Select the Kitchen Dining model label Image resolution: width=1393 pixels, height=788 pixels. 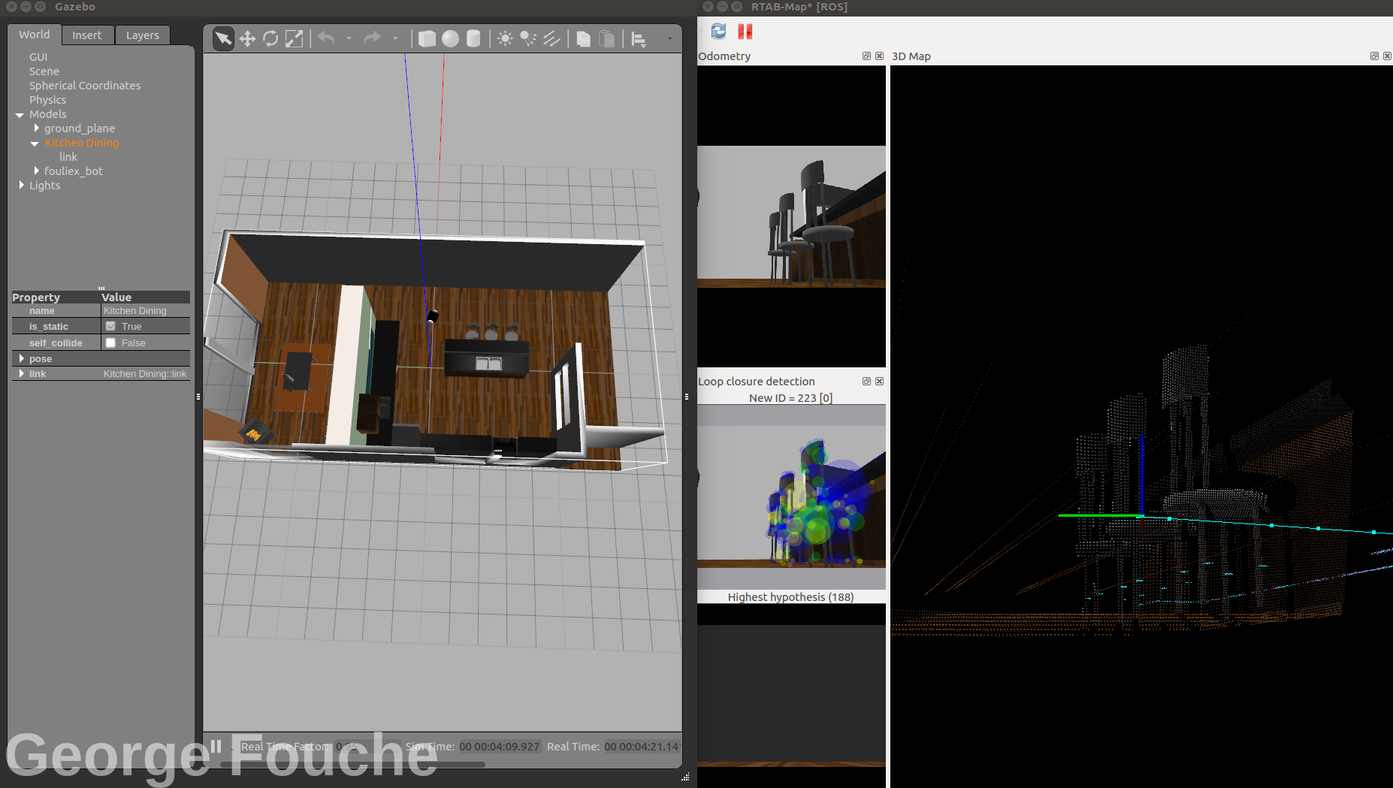(81, 143)
